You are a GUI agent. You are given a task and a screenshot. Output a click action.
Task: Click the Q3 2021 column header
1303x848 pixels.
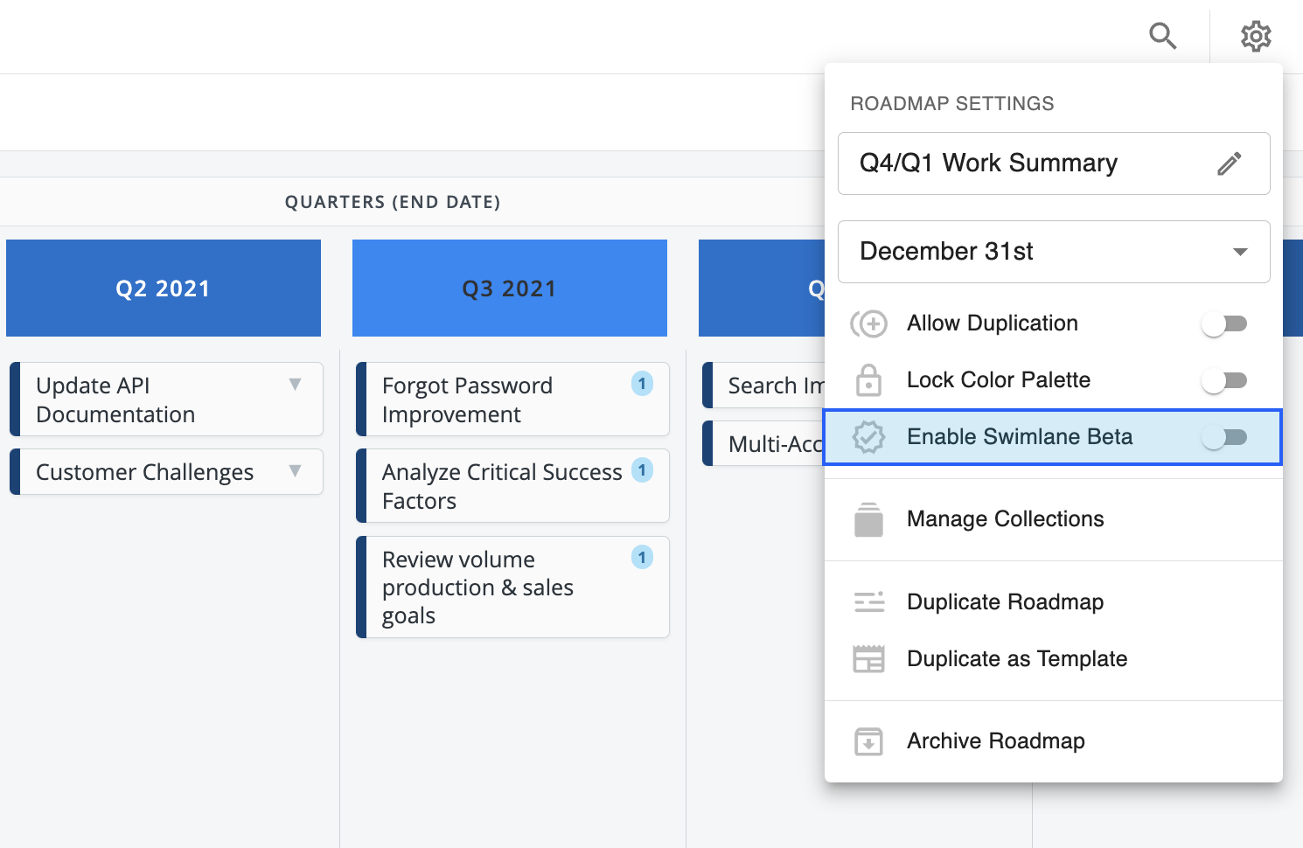[509, 288]
